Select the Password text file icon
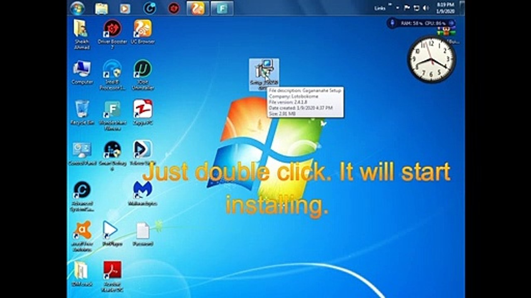Viewport: 531px width, 298px height. [142, 234]
